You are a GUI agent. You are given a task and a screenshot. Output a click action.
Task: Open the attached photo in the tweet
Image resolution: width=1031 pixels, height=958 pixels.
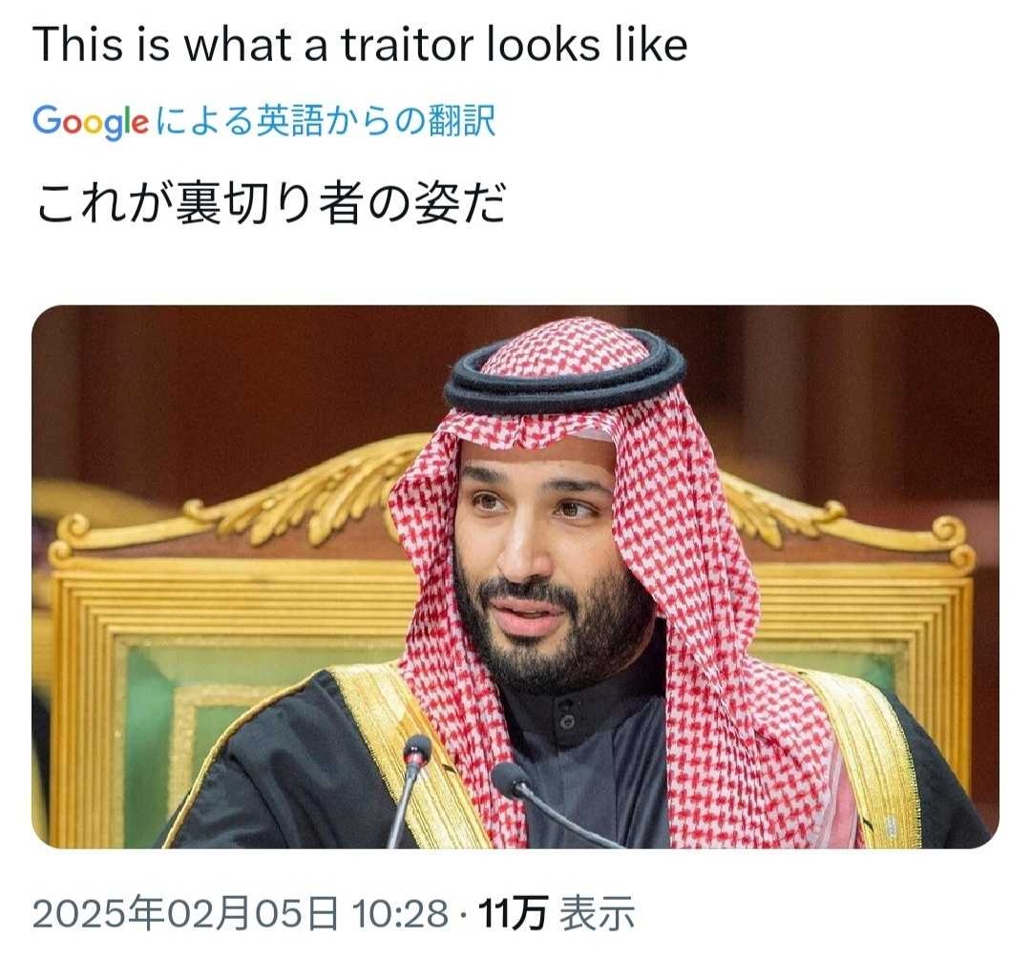tap(515, 576)
